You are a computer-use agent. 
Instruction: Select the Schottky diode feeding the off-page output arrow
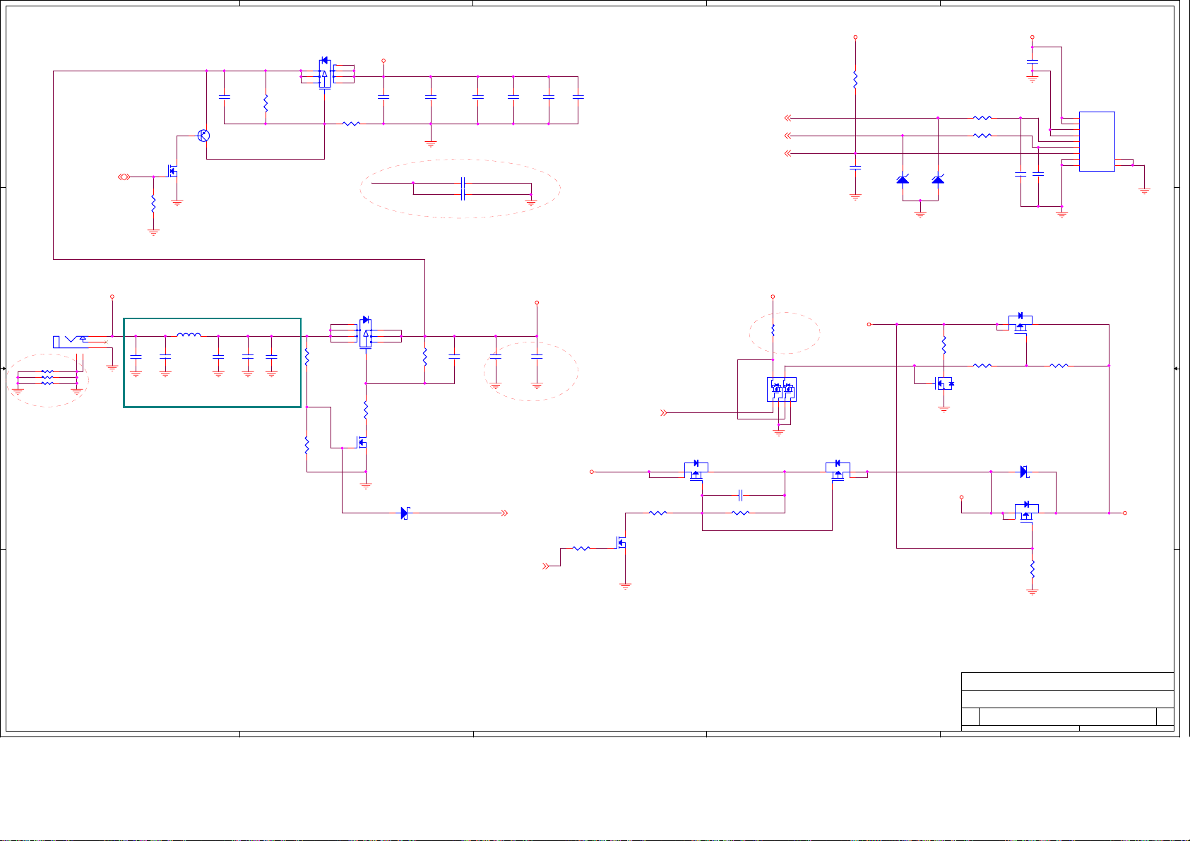pos(405,513)
